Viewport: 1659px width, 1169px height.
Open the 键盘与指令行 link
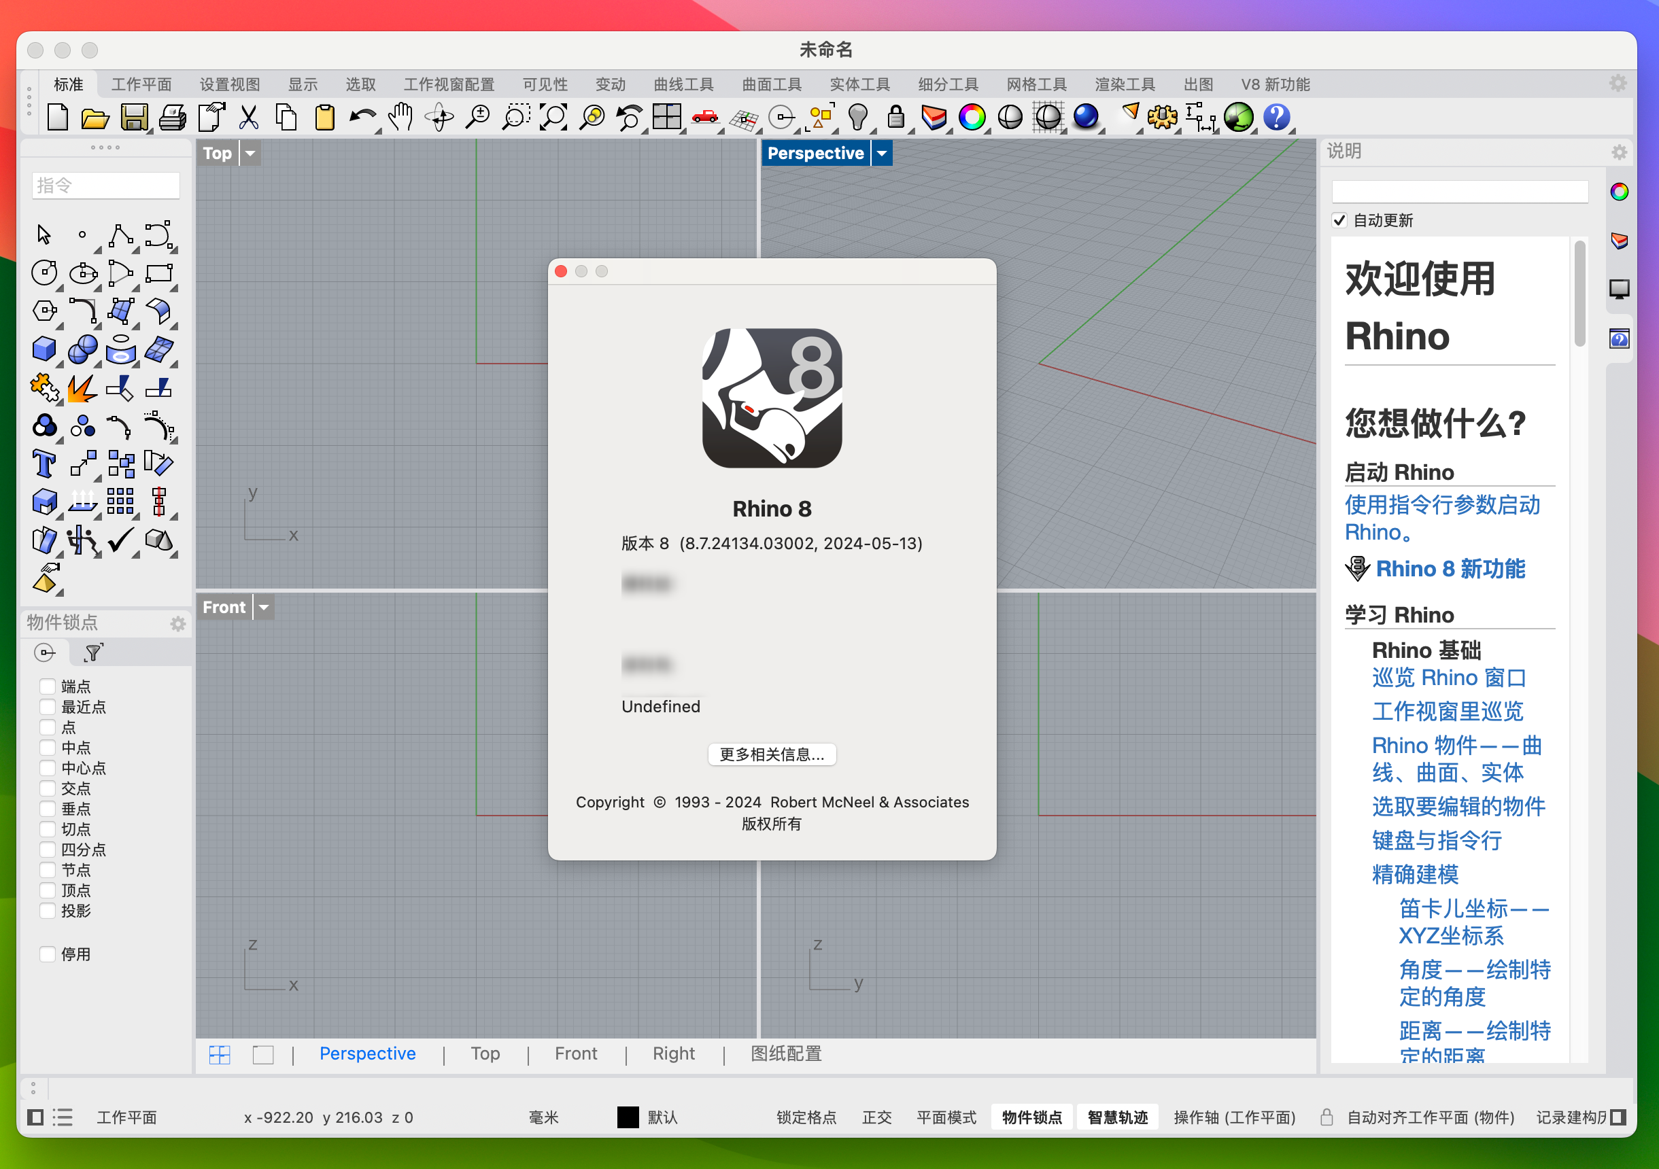pos(1437,840)
